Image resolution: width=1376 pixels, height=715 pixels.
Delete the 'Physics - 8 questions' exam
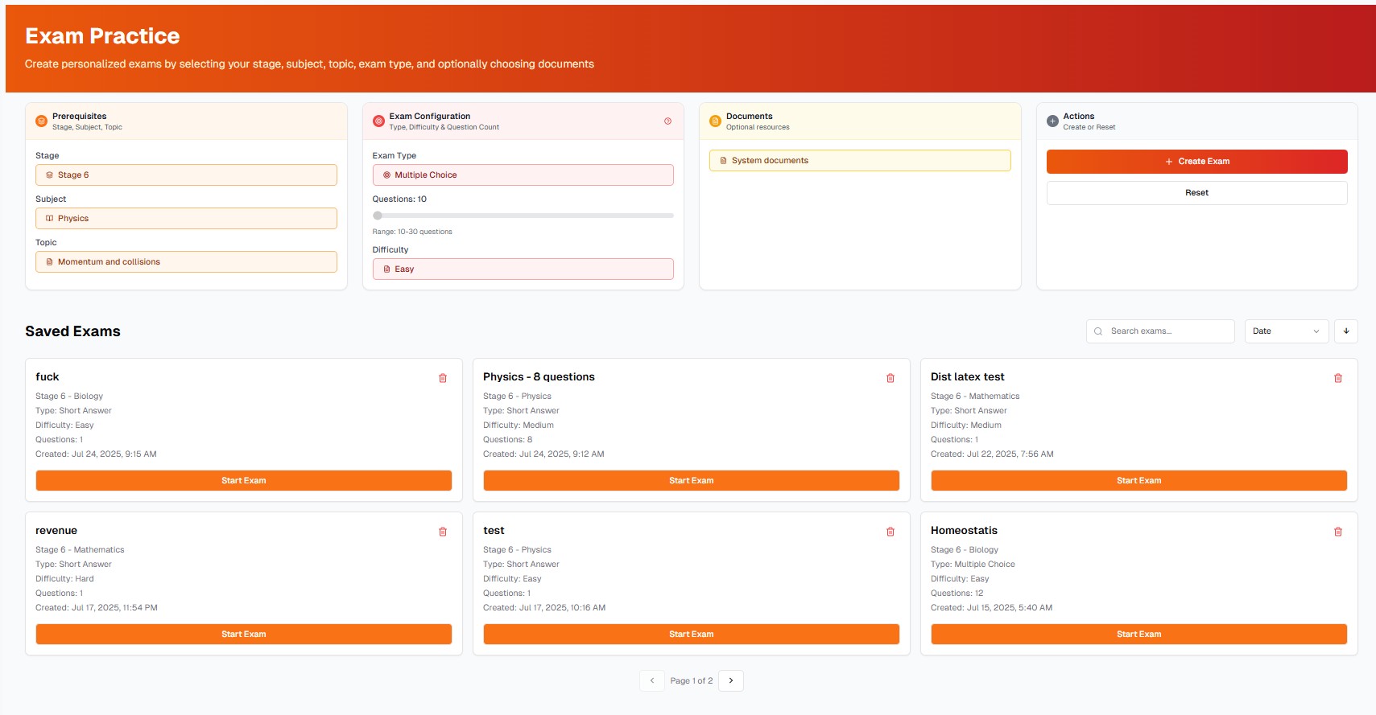[890, 378]
